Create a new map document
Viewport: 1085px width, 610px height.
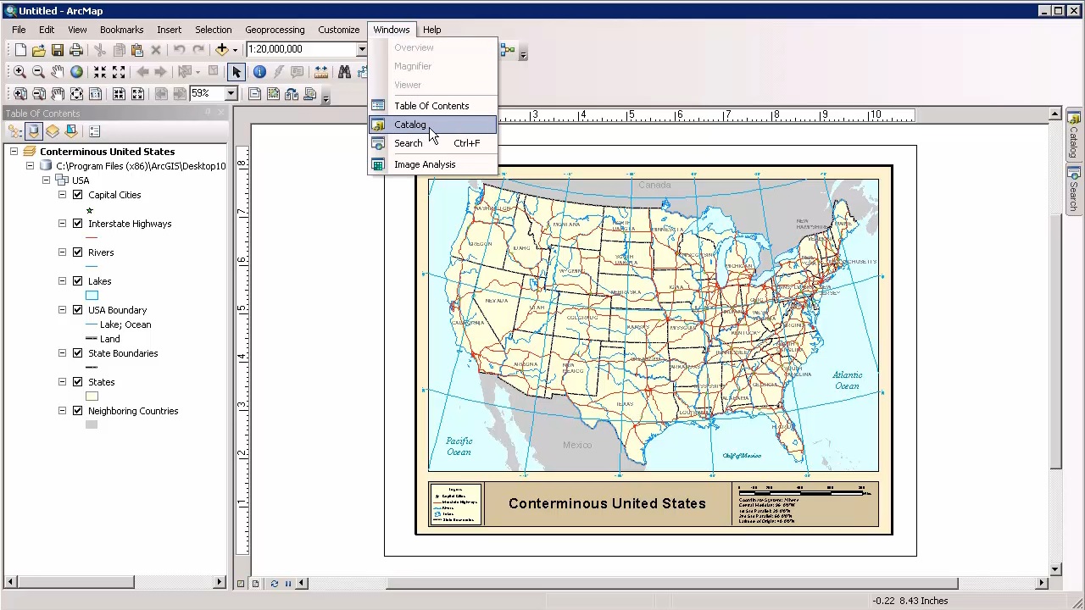pyautogui.click(x=20, y=50)
